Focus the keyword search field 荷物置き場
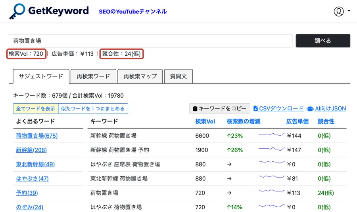Image resolution: width=357 pixels, height=212 pixels. [x=151, y=41]
